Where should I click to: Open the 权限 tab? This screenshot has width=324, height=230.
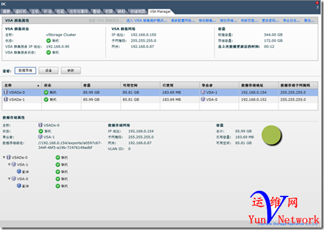(109, 12)
